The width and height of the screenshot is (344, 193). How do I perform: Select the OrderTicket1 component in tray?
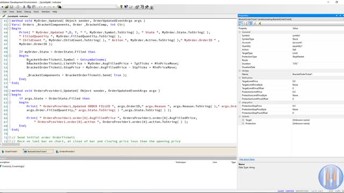[10, 151]
